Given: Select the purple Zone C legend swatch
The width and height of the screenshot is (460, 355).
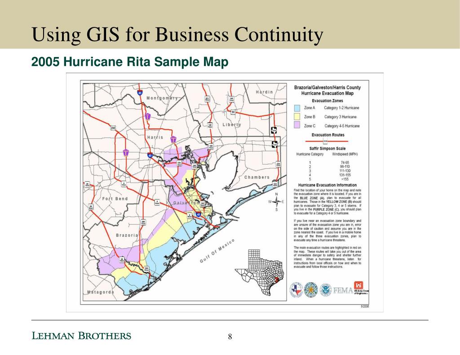Looking at the screenshot, I should [x=297, y=126].
